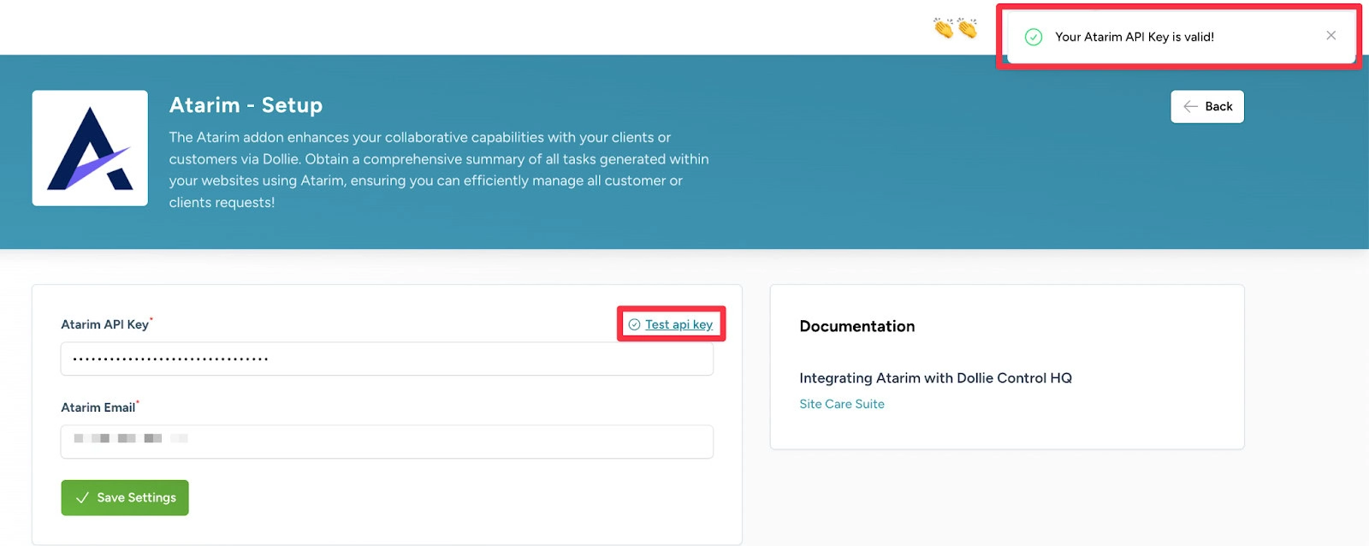
Task: Click the green checkmark icon in the notification
Action: pyautogui.click(x=1034, y=37)
